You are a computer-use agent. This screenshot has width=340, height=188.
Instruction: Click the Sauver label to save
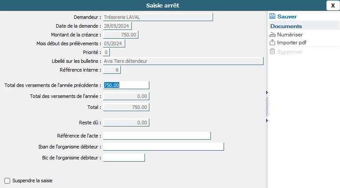pos(287,16)
